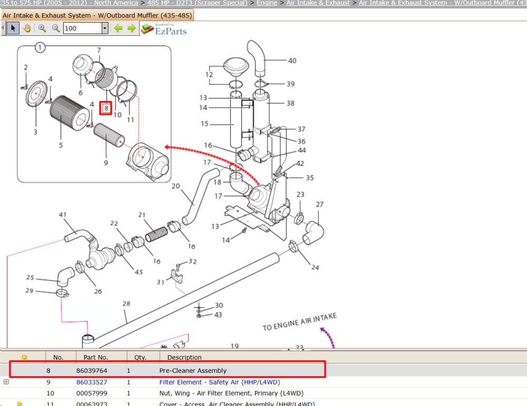Click callout 27 elbow label
Screen dimensions: 527x406
pos(320,204)
